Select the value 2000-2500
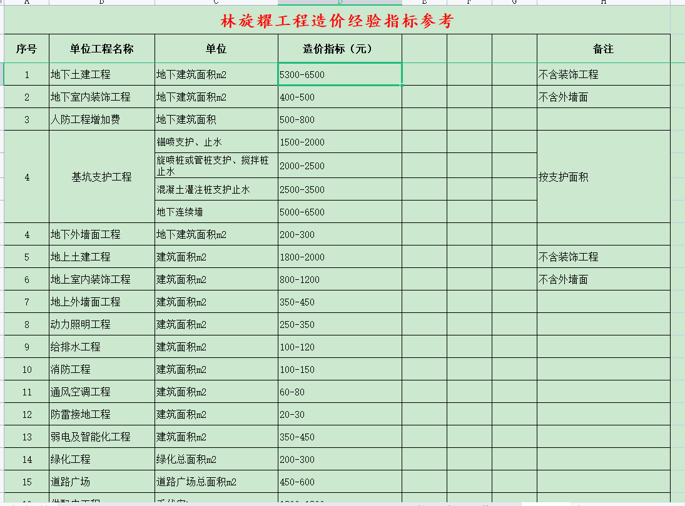 point(340,166)
